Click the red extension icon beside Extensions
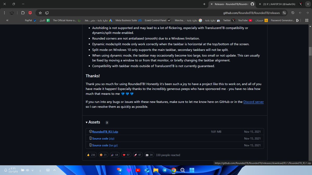The width and height of the screenshot is (312, 175). coord(30,13)
